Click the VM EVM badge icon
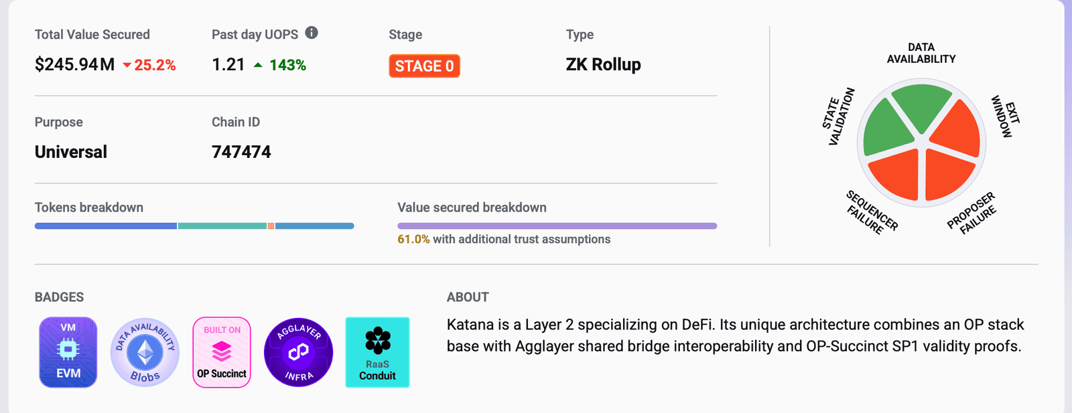 point(67,351)
